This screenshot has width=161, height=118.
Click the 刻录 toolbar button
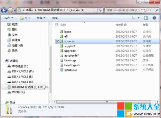pyautogui.click(x=55, y=18)
